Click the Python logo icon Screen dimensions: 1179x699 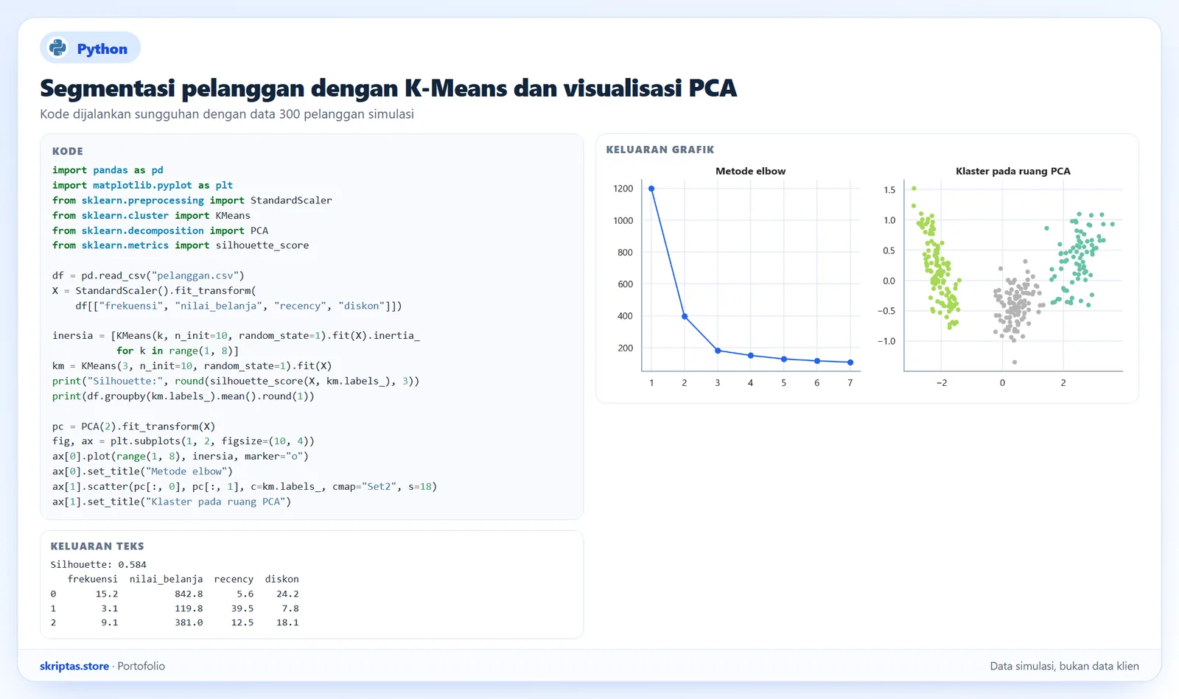57,48
